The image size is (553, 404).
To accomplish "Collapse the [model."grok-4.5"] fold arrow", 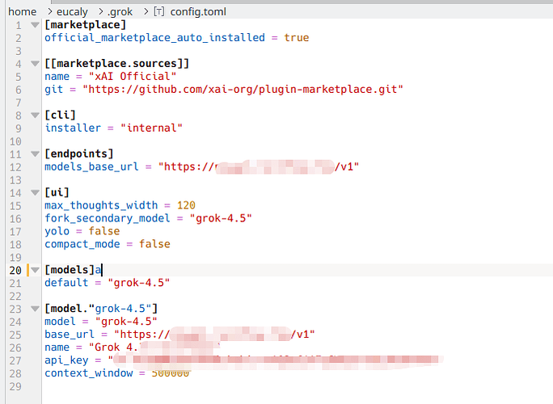I will click(x=35, y=309).
